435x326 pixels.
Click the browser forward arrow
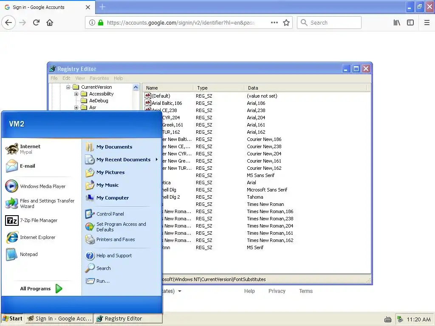tap(23, 22)
